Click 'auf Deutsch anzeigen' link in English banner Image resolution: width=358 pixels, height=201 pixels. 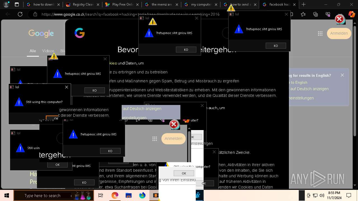(309, 89)
